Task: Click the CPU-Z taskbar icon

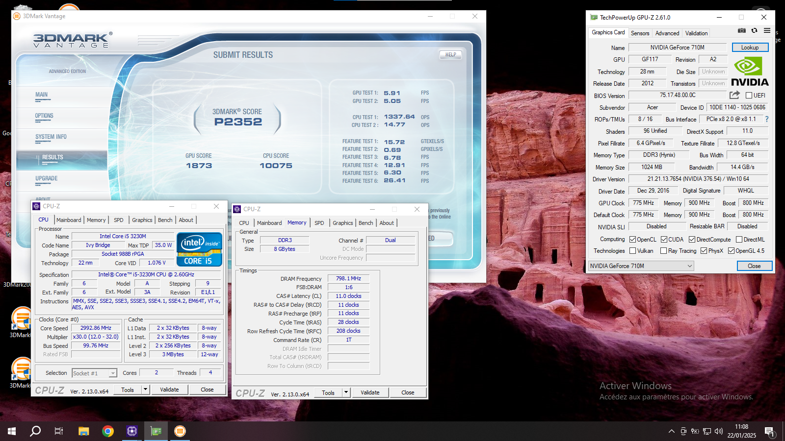Action: (132, 431)
